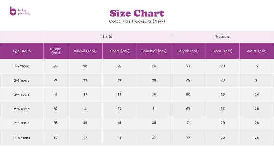The height and width of the screenshot is (154, 274).
Task: Click the Oolaa Kids Tracksuits (New) subtitle
Action: coord(137,21)
